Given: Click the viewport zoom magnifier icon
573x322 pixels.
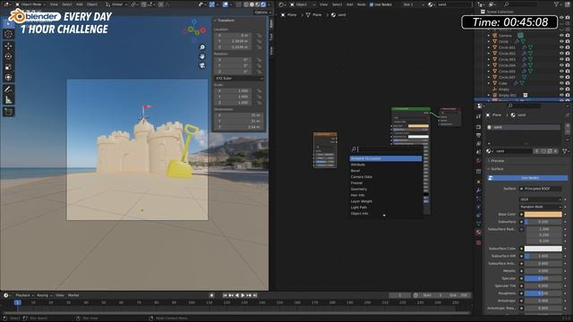Looking at the screenshot, I should pos(202,47).
